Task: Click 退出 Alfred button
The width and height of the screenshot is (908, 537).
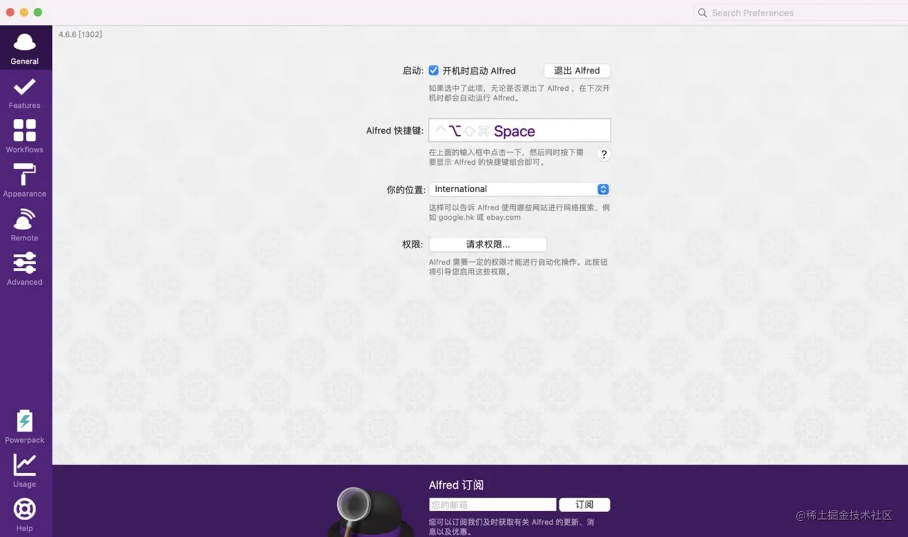Action: tap(576, 70)
